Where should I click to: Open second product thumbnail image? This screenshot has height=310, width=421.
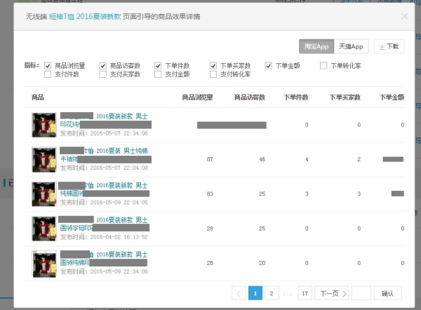44,159
